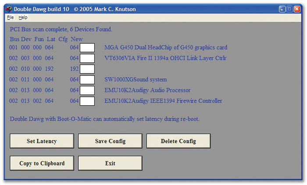Focus New latency field for the 192 latency row
Image resolution: width=307 pixels, height=185 pixels.
(87, 69)
